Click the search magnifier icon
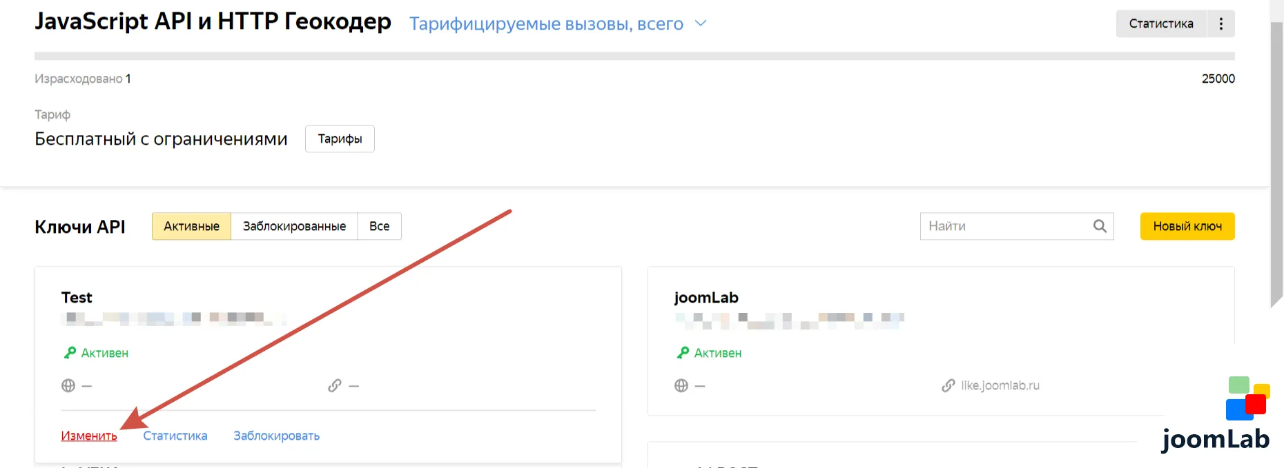Viewport: 1284px width, 468px height. [x=1100, y=226]
